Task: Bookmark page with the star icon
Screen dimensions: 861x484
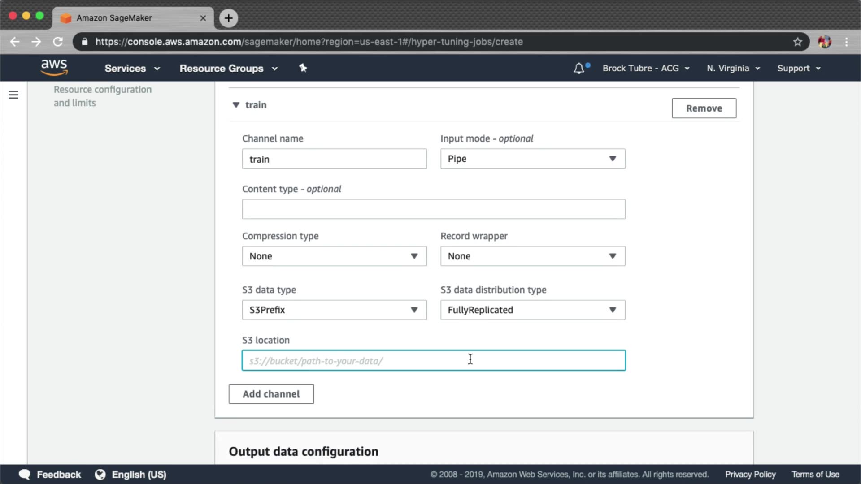Action: tap(797, 42)
